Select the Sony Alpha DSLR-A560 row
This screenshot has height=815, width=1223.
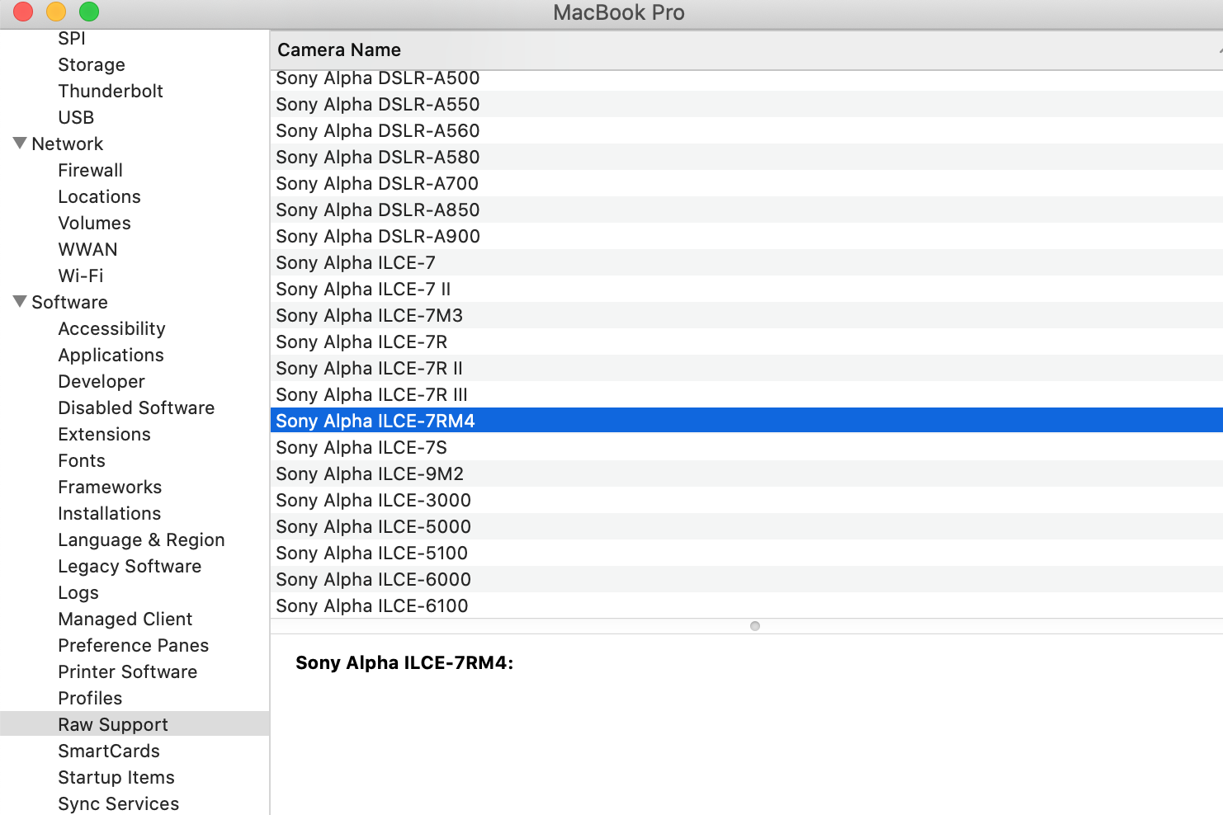(747, 130)
